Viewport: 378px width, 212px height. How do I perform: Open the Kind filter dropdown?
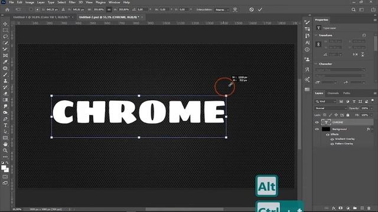click(325, 101)
